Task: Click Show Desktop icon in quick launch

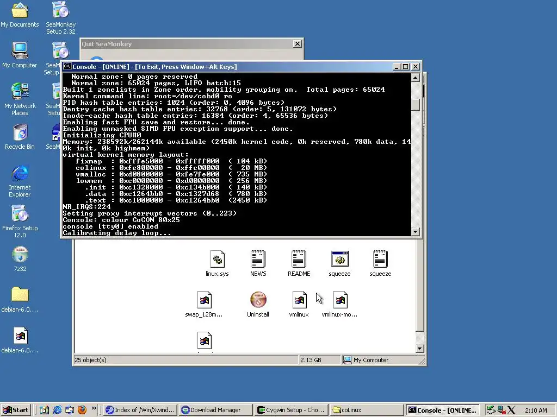Action: coord(45,410)
